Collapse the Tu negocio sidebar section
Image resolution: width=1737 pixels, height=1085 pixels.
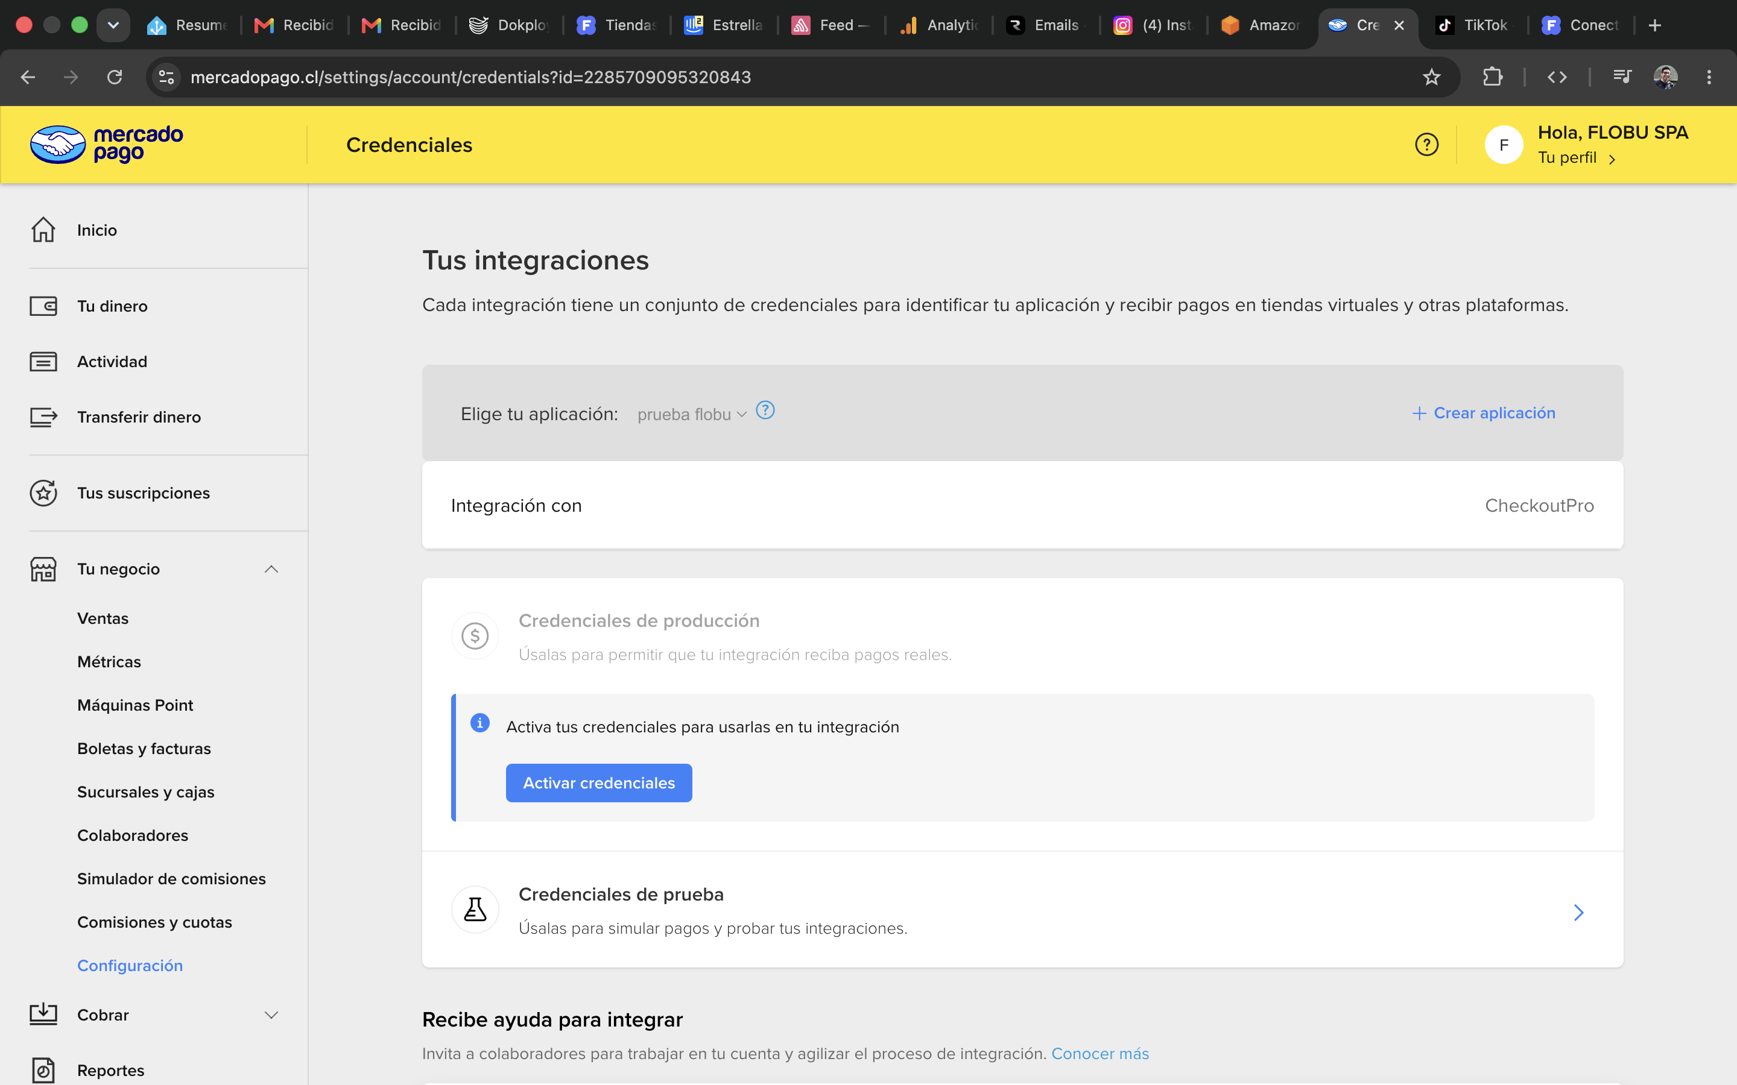point(271,569)
